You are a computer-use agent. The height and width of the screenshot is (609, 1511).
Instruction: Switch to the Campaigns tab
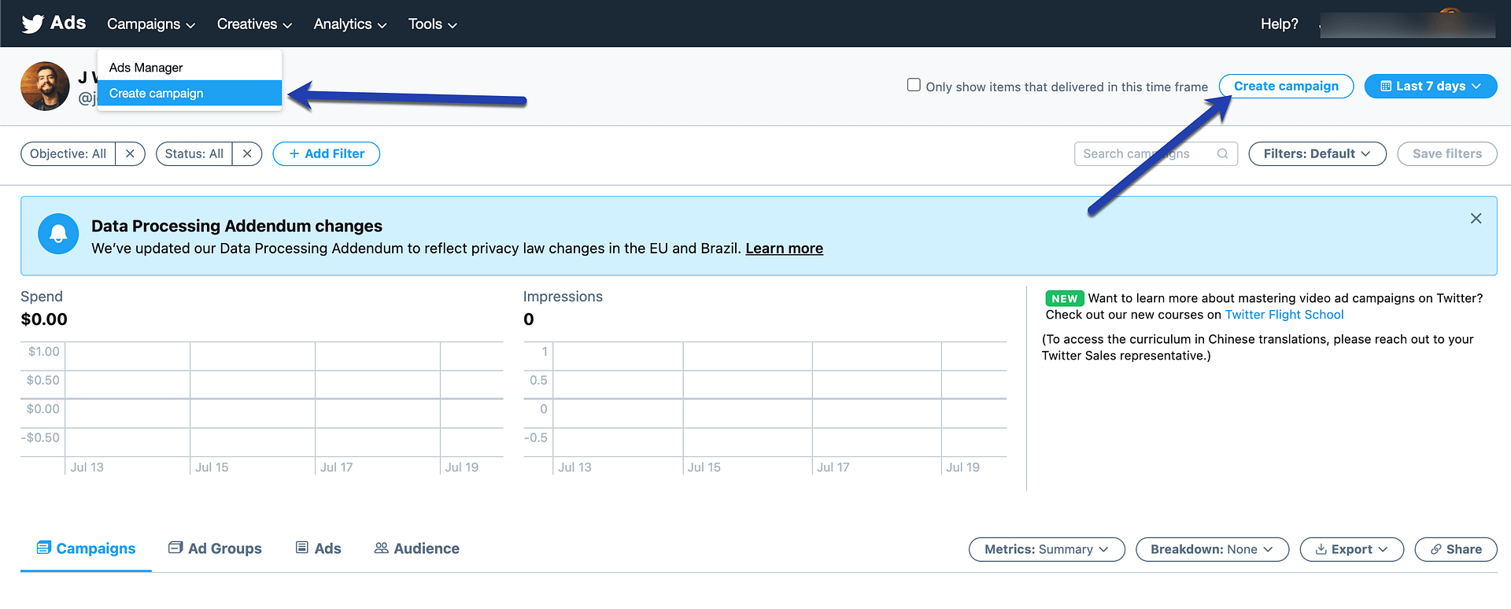[x=86, y=548]
